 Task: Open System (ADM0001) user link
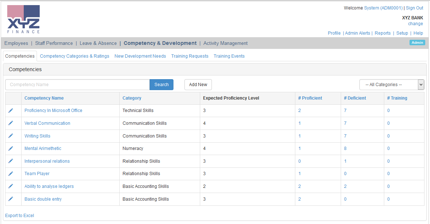click(x=384, y=8)
